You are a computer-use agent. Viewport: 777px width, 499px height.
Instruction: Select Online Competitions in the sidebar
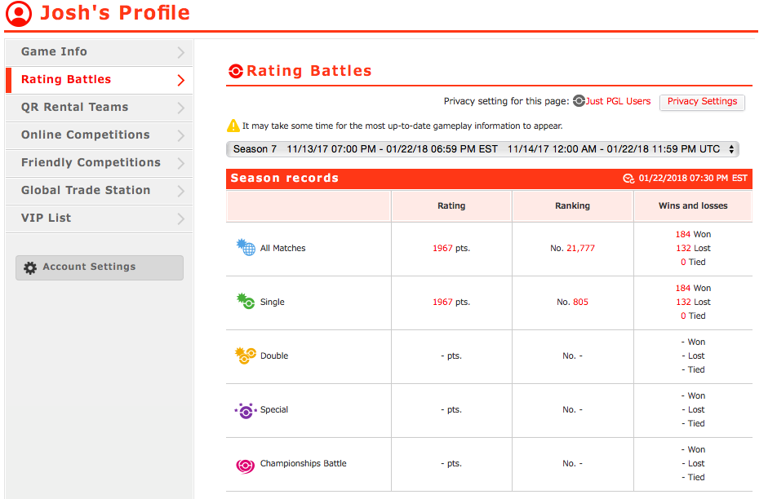[x=99, y=135]
